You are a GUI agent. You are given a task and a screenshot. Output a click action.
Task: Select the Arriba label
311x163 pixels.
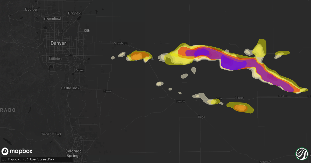click(x=219, y=99)
